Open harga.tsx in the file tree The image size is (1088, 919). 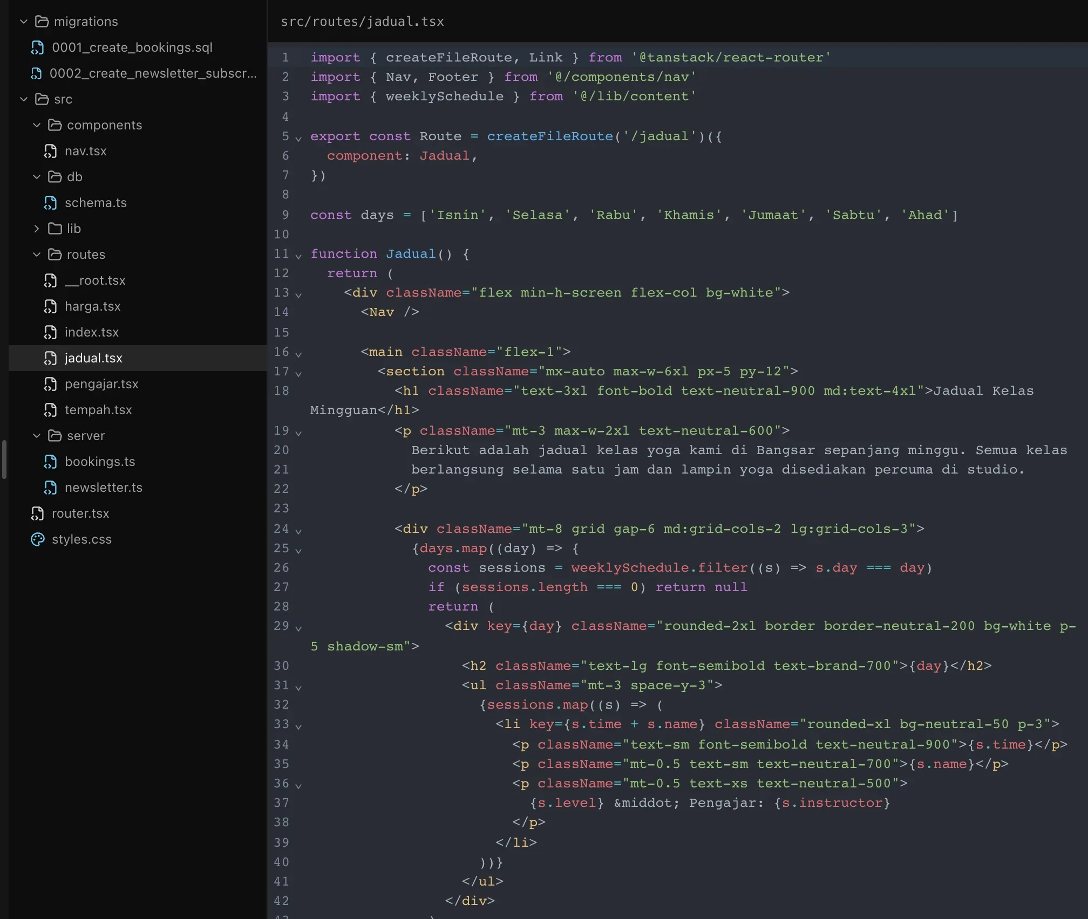(92, 306)
